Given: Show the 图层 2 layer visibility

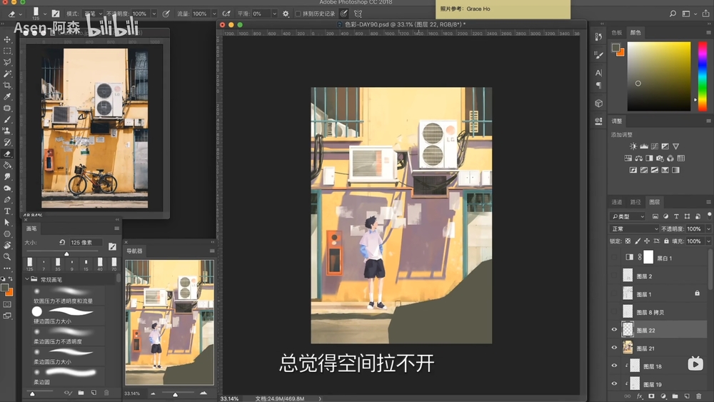Looking at the screenshot, I should pyautogui.click(x=614, y=276).
